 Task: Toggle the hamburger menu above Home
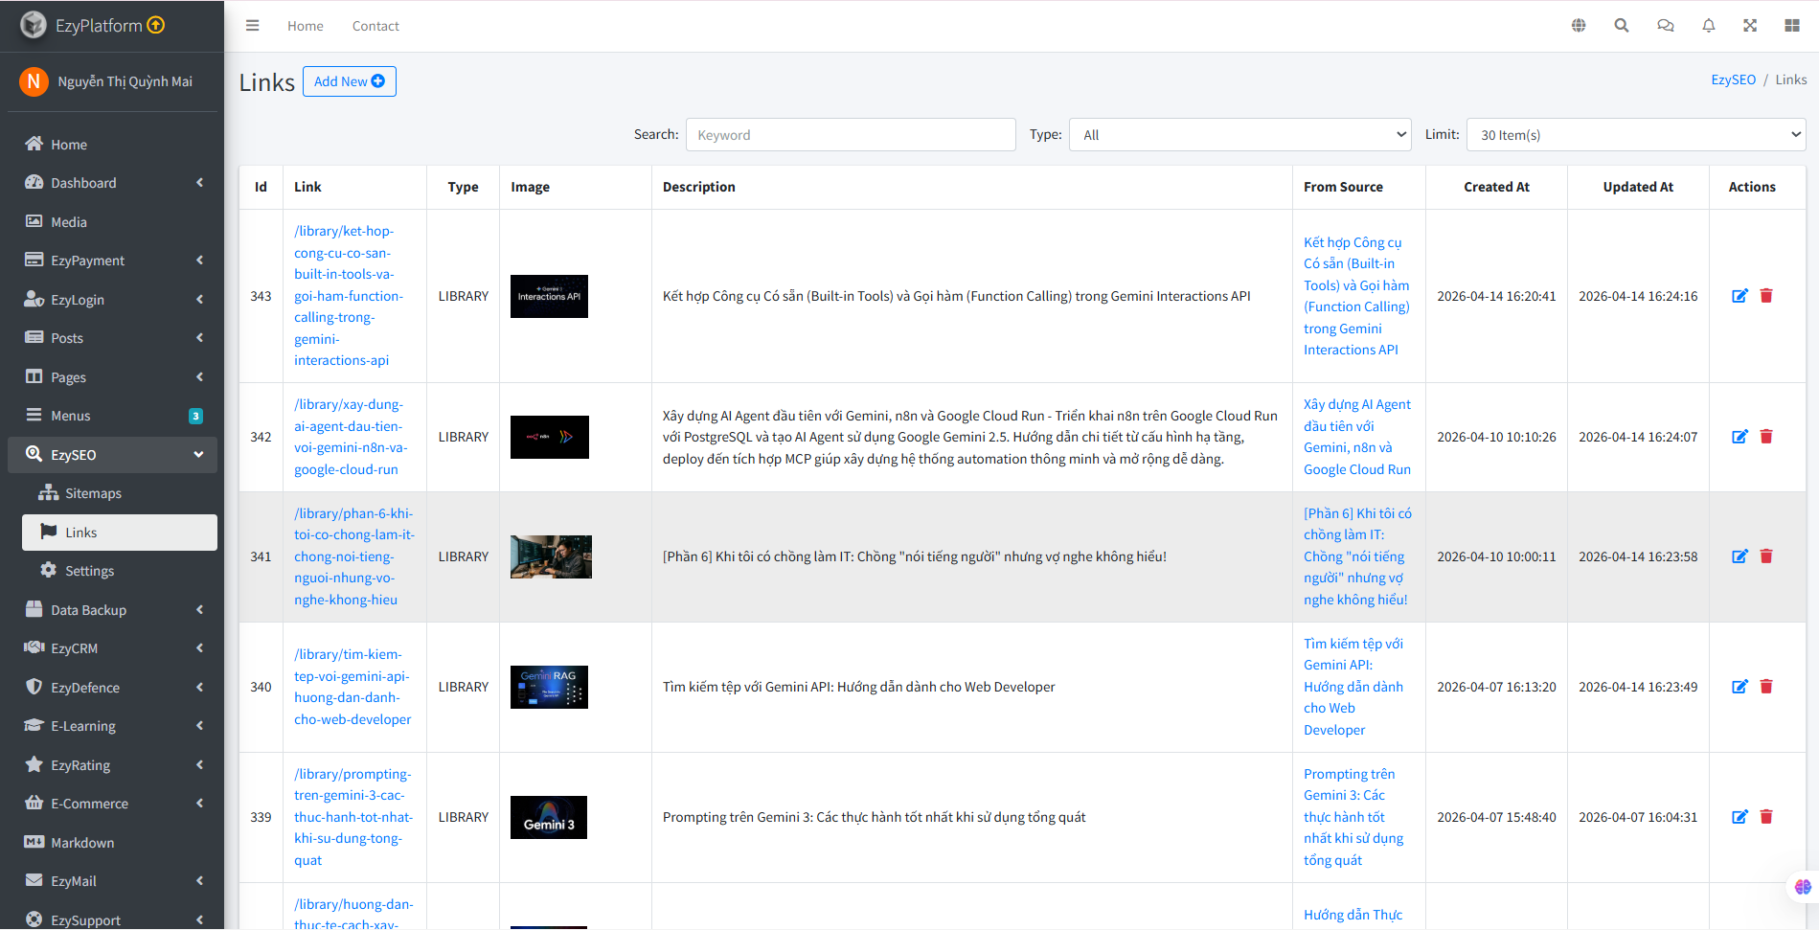[252, 25]
